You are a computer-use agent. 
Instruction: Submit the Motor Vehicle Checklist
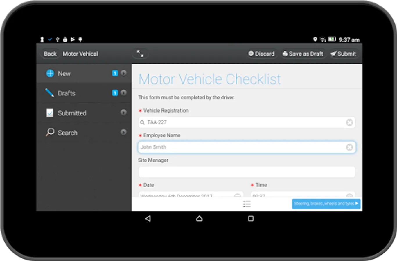click(x=343, y=54)
